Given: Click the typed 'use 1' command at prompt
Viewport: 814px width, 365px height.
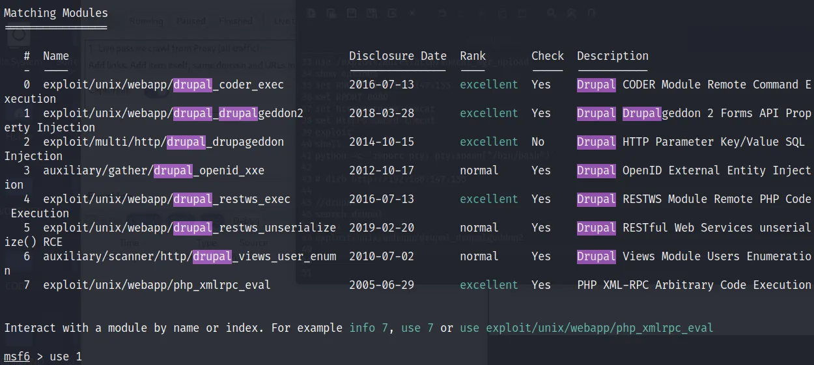Looking at the screenshot, I should pos(66,357).
